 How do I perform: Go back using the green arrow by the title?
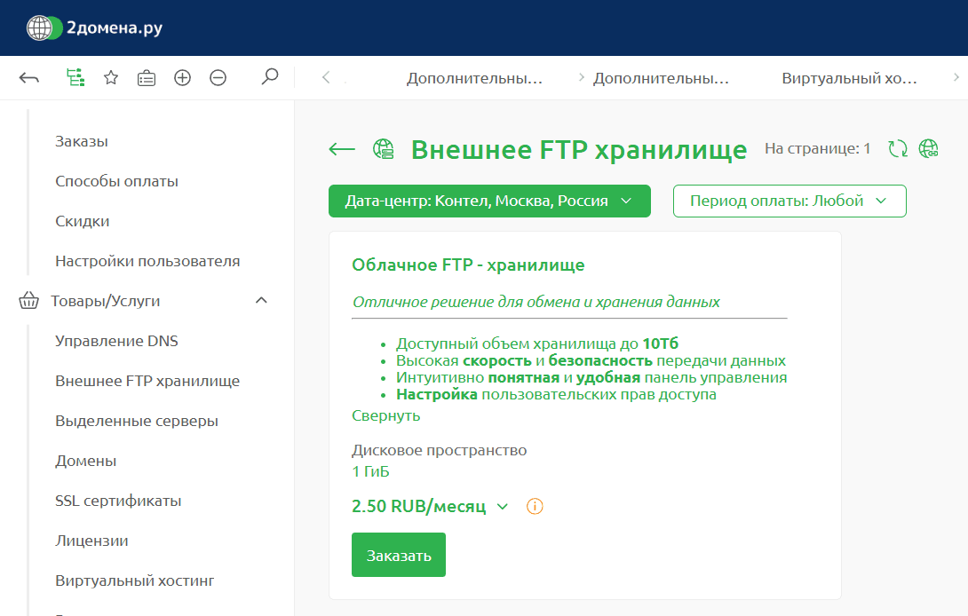pyautogui.click(x=342, y=149)
